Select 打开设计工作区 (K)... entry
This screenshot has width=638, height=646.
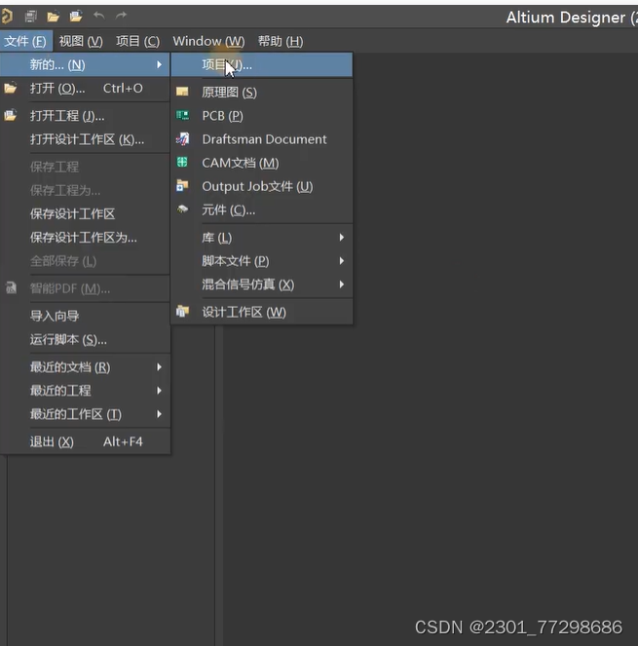pos(85,139)
